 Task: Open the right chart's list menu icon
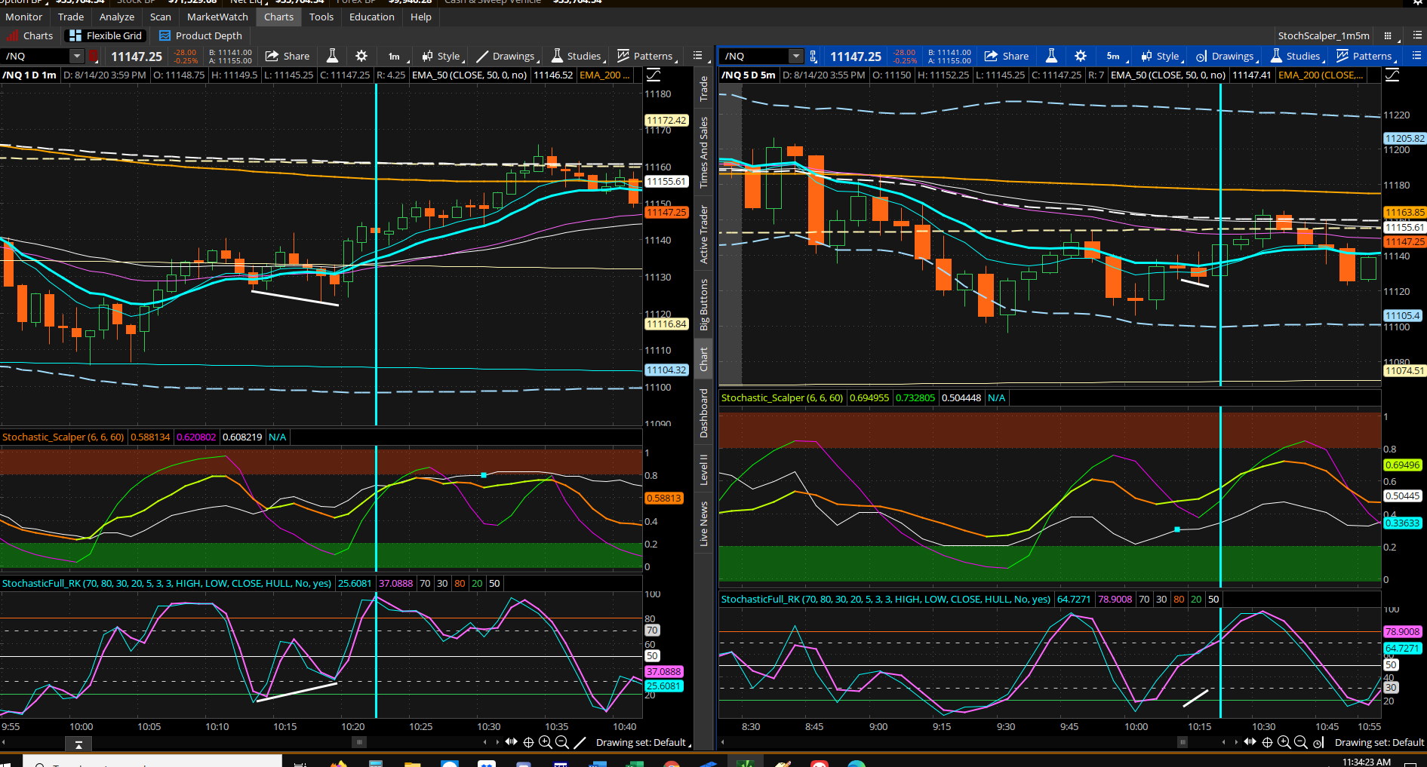(1416, 56)
